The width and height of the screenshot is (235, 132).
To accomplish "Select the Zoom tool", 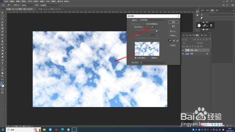I will [2, 76].
